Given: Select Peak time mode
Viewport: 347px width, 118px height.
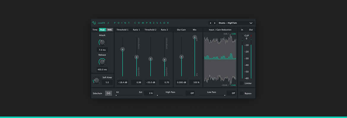Looking at the screenshot, I should tap(102, 30).
